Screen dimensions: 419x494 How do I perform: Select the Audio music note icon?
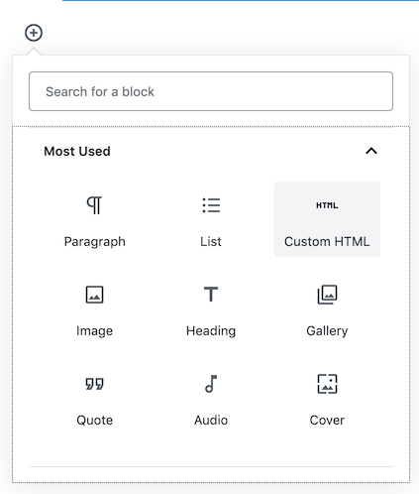211,384
